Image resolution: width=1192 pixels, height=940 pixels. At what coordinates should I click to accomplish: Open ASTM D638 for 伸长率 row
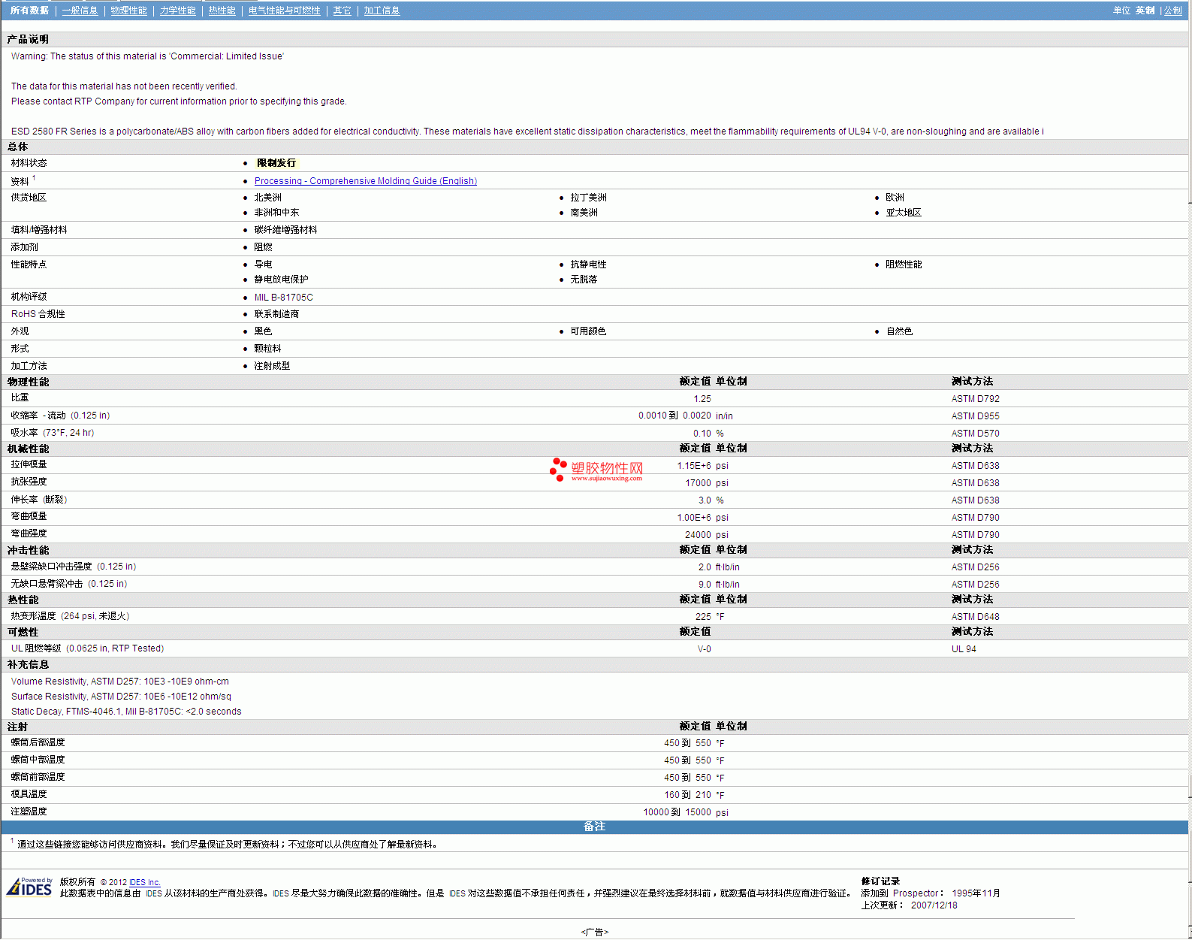[975, 500]
